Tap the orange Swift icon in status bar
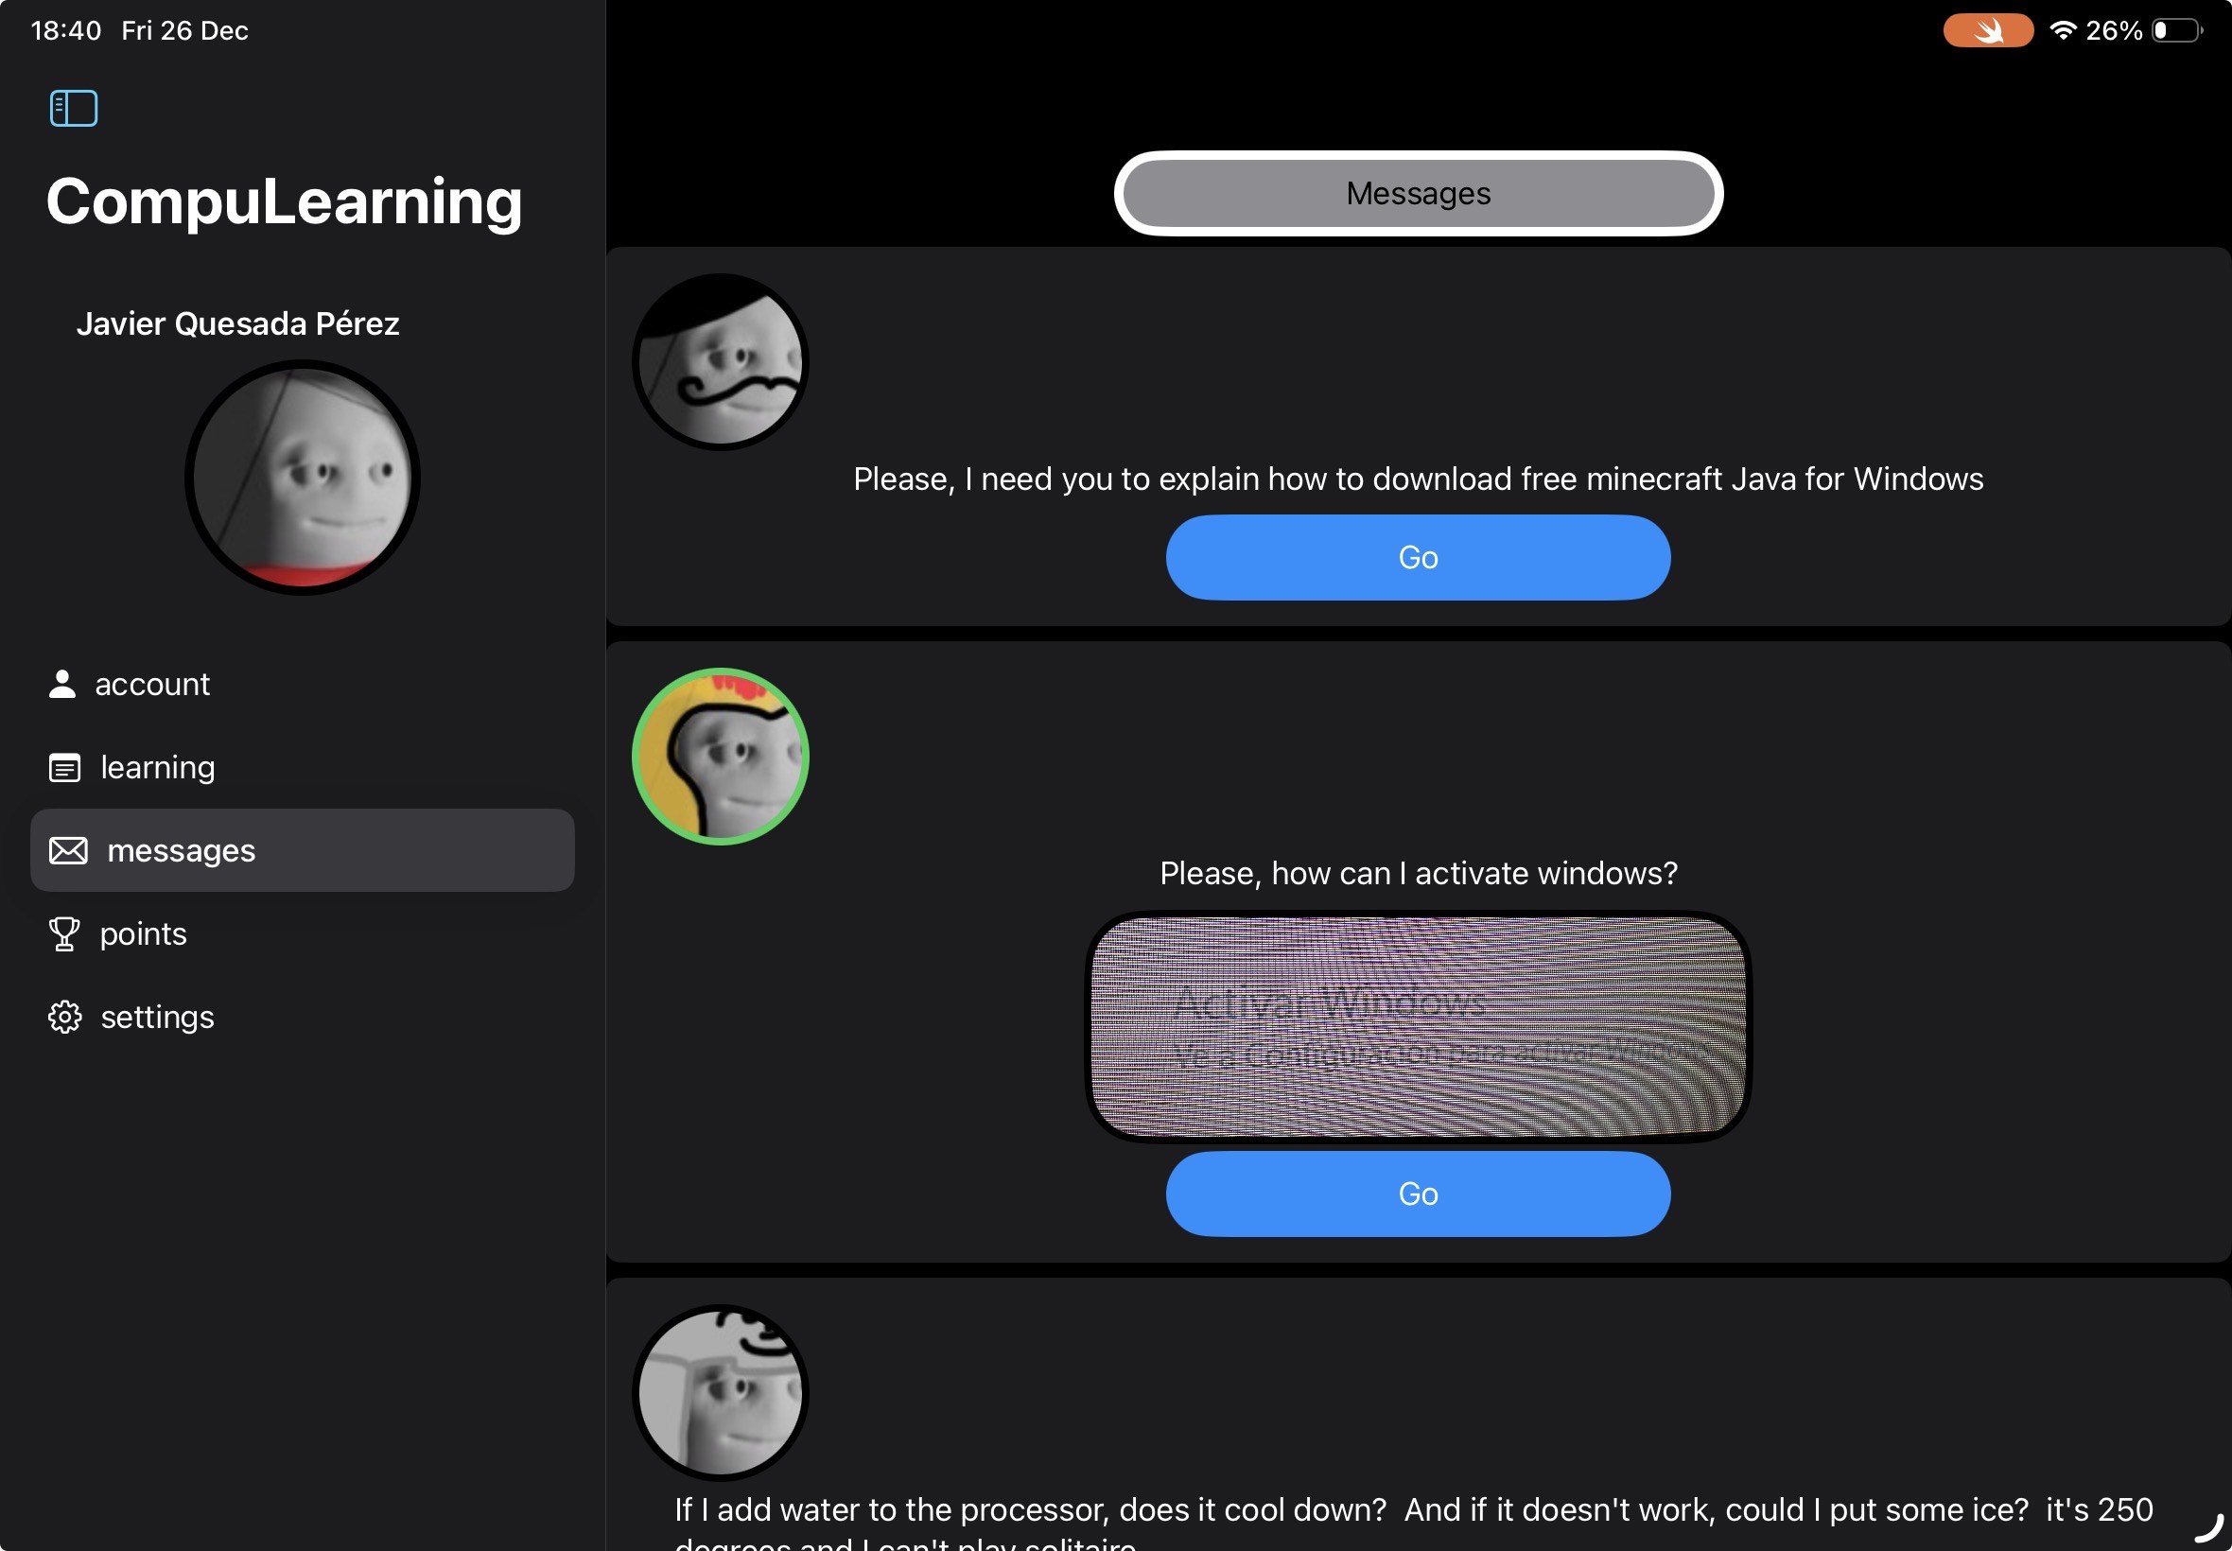2232x1551 pixels. coord(1987,30)
